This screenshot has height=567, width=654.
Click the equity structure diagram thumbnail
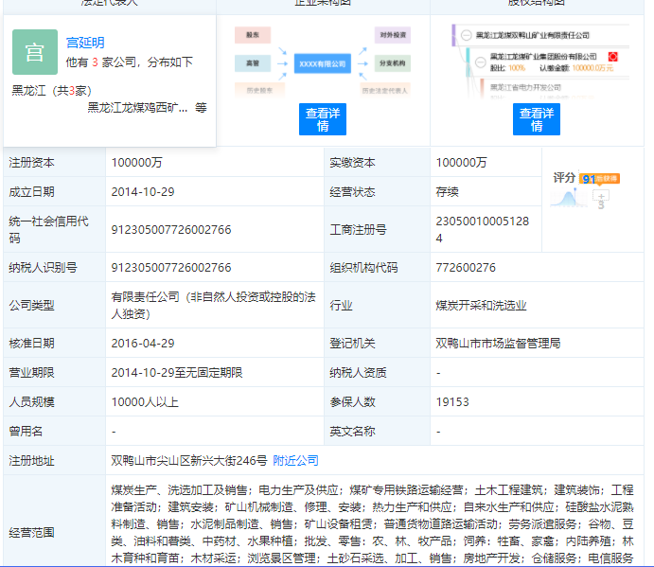(x=540, y=62)
